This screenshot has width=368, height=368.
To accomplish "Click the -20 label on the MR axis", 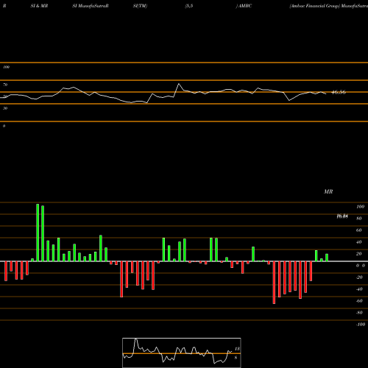I will (359, 277).
